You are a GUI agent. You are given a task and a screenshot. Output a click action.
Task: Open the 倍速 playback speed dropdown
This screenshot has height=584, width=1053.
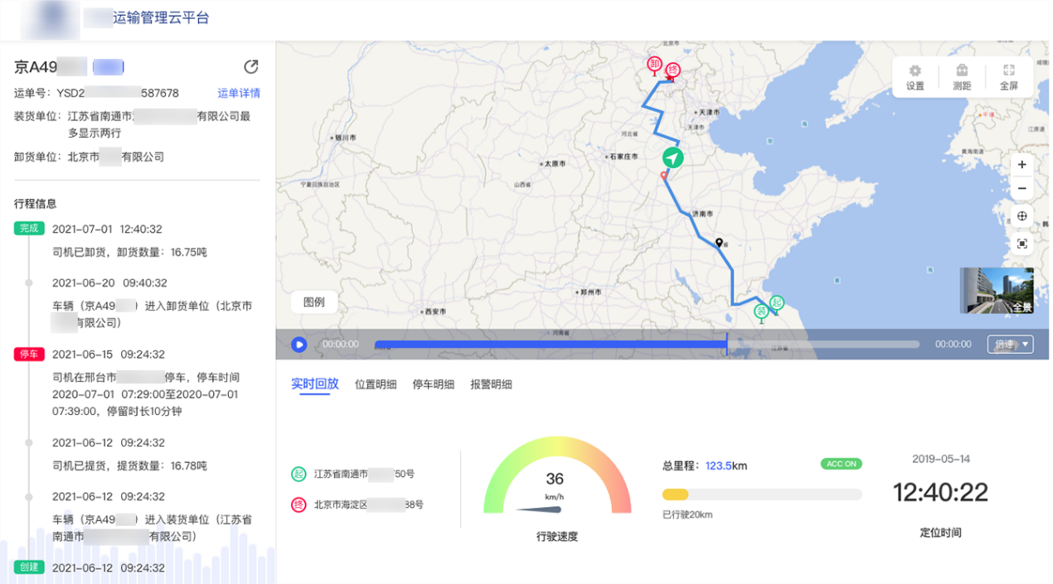coord(1010,344)
